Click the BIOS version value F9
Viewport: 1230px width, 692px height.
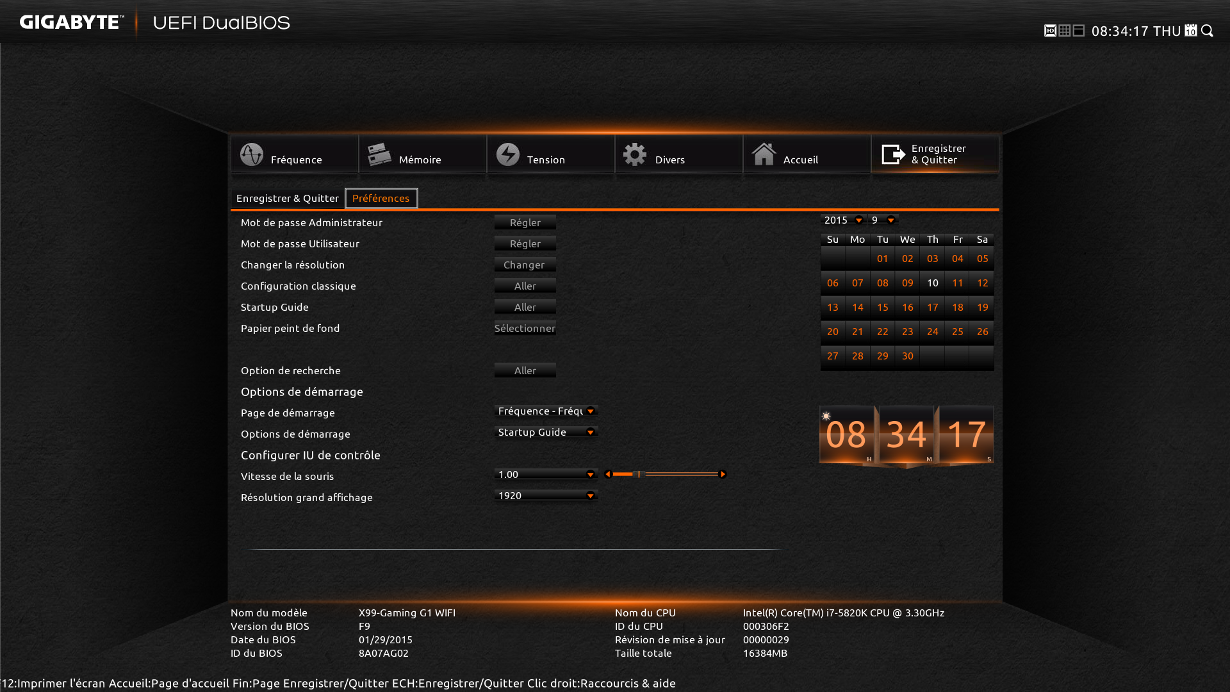pos(365,626)
